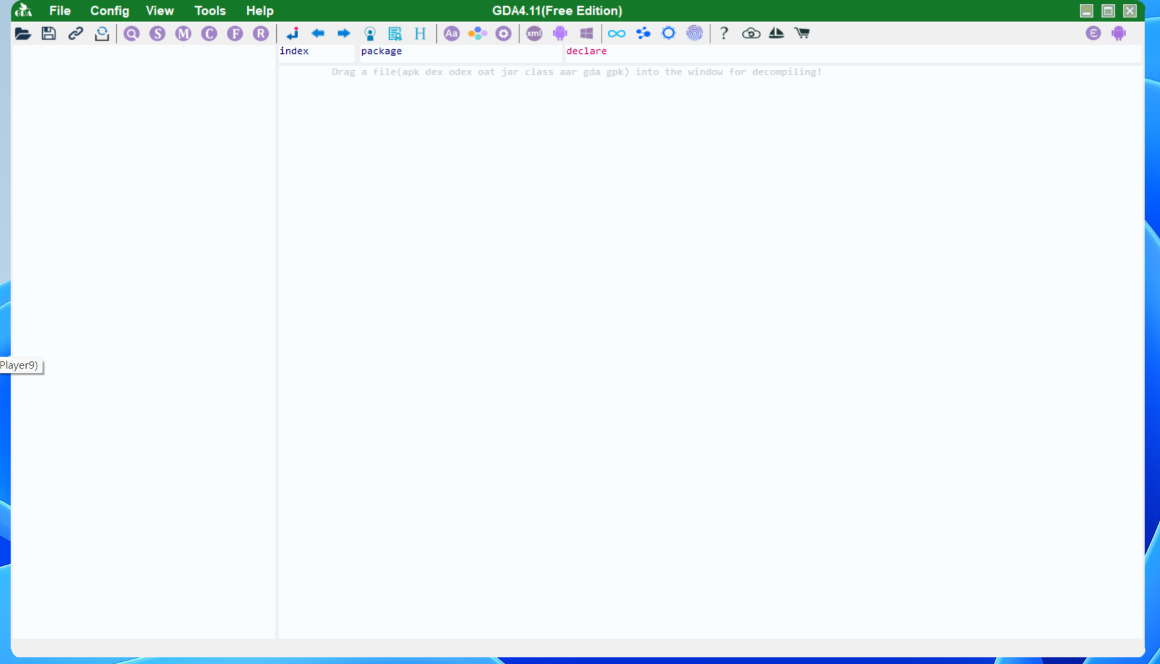Viewport: 1160px width, 664px height.
Task: Click the rightmost Android robot icon
Action: 1119,33
